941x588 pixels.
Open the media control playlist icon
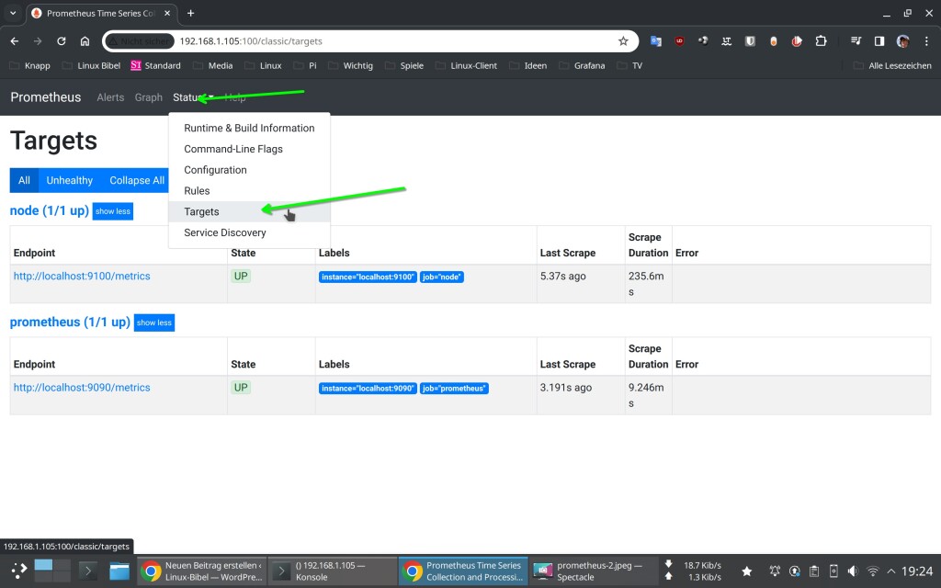point(856,41)
